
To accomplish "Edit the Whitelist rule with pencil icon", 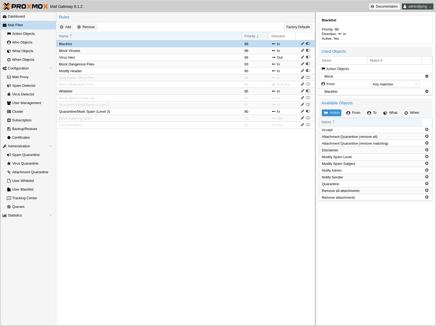I will click(302, 91).
